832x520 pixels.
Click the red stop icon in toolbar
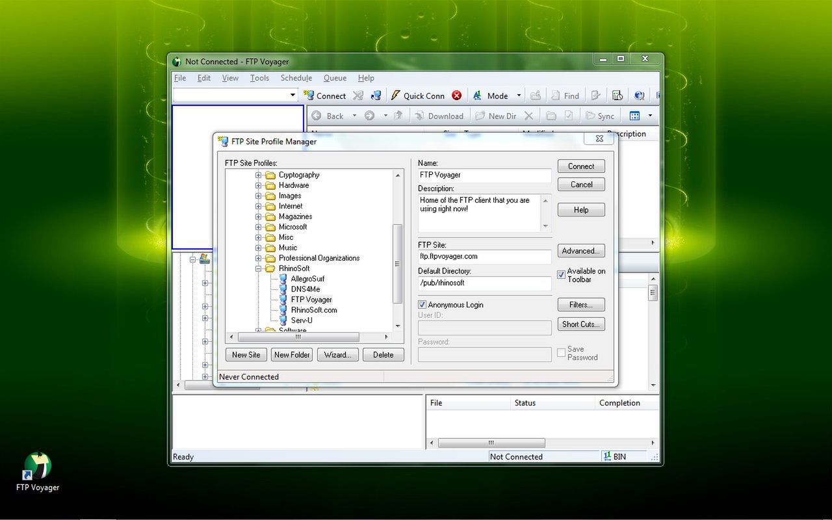(457, 96)
